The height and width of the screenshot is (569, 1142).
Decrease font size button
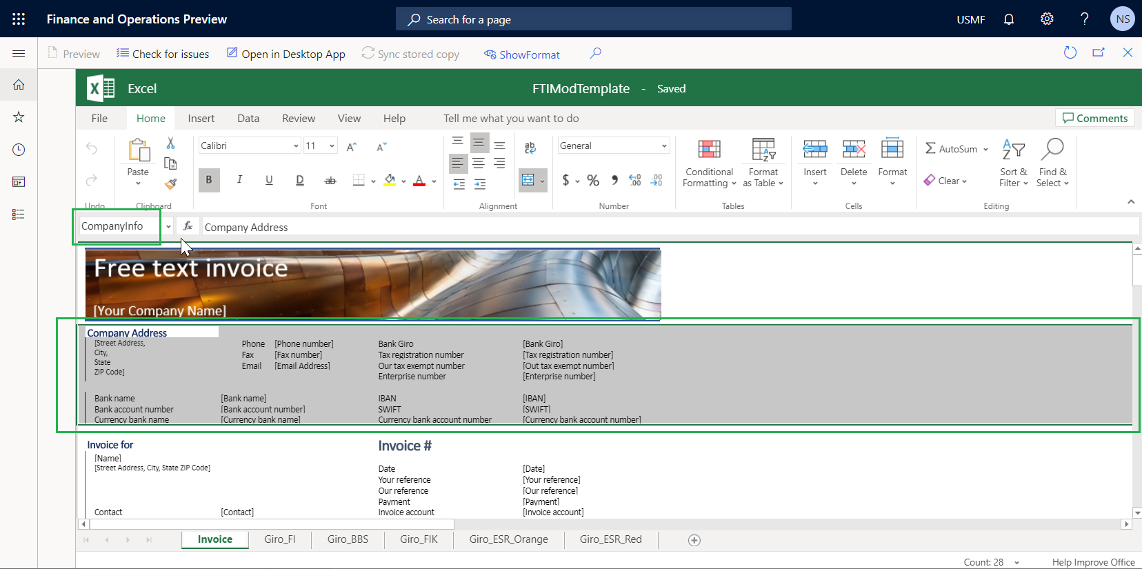click(x=381, y=146)
